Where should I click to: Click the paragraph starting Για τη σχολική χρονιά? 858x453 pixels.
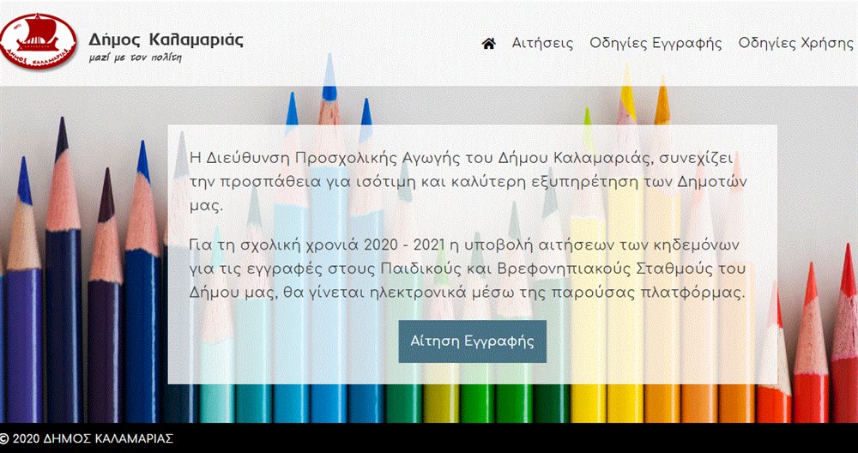click(x=468, y=269)
